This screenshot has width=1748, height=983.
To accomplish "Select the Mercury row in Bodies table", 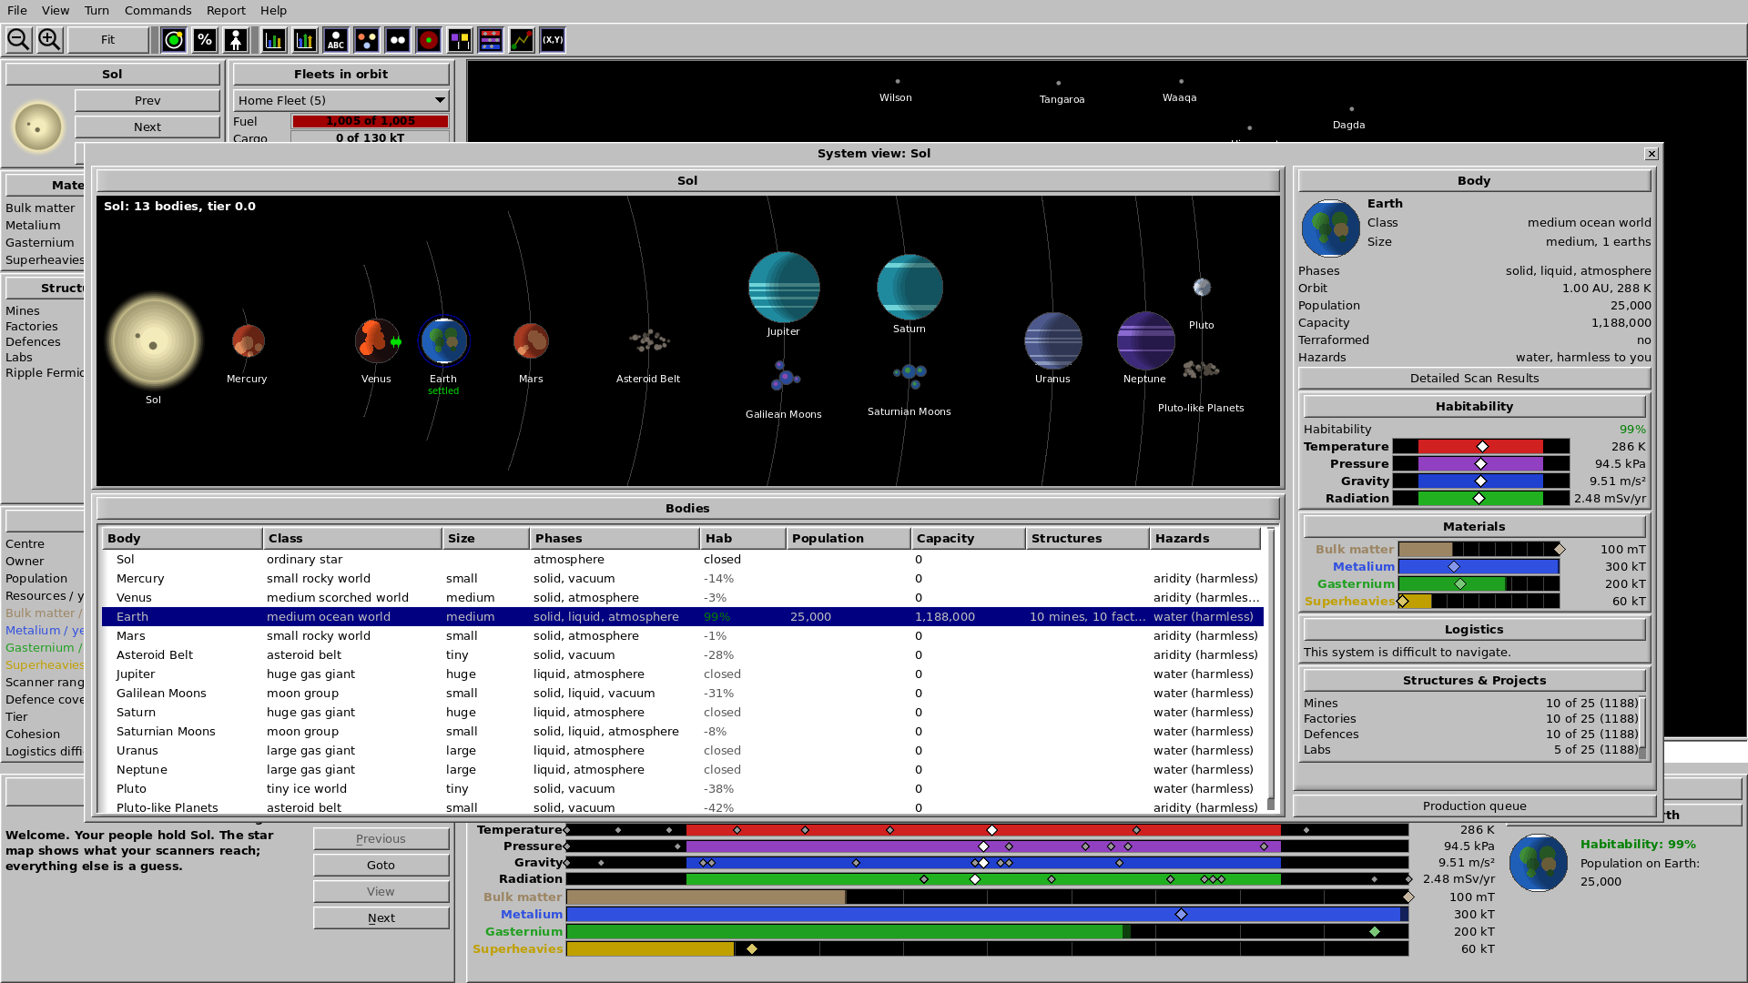I will coord(682,579).
